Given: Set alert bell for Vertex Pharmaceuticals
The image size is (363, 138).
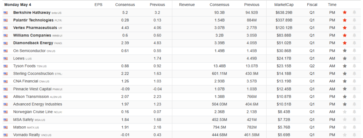Looking at the screenshot, I should (354, 28).
